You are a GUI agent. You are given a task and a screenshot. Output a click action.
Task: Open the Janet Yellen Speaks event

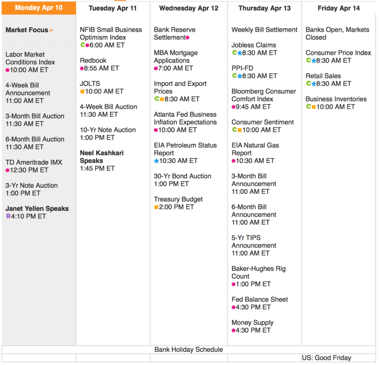pos(37,208)
